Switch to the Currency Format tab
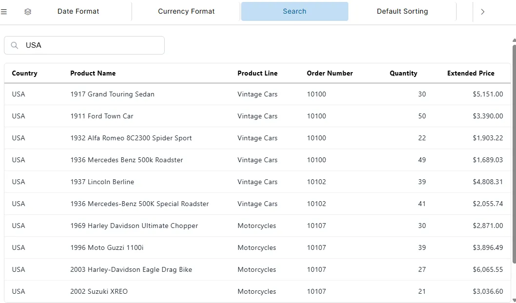 click(186, 11)
